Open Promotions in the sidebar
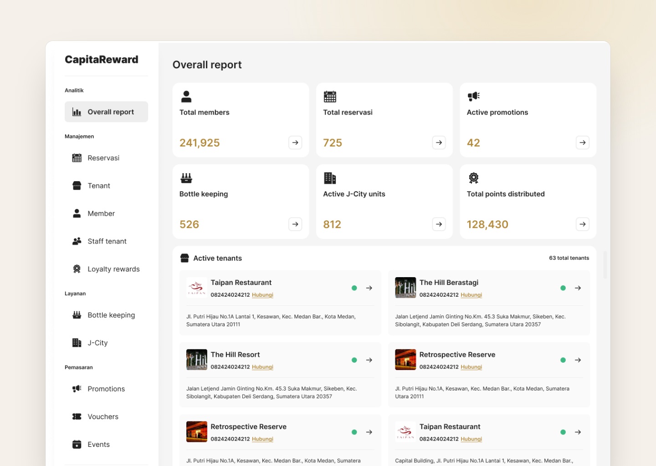This screenshot has height=466, width=656. (106, 389)
